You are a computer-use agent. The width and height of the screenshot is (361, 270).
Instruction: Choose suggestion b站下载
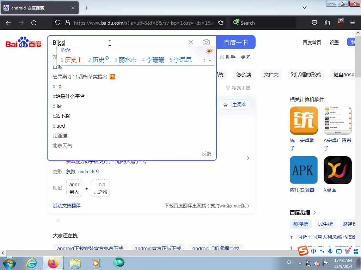click(x=61, y=116)
